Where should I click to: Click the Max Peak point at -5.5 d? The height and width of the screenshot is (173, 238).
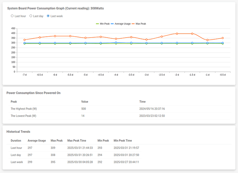coord(70,36)
